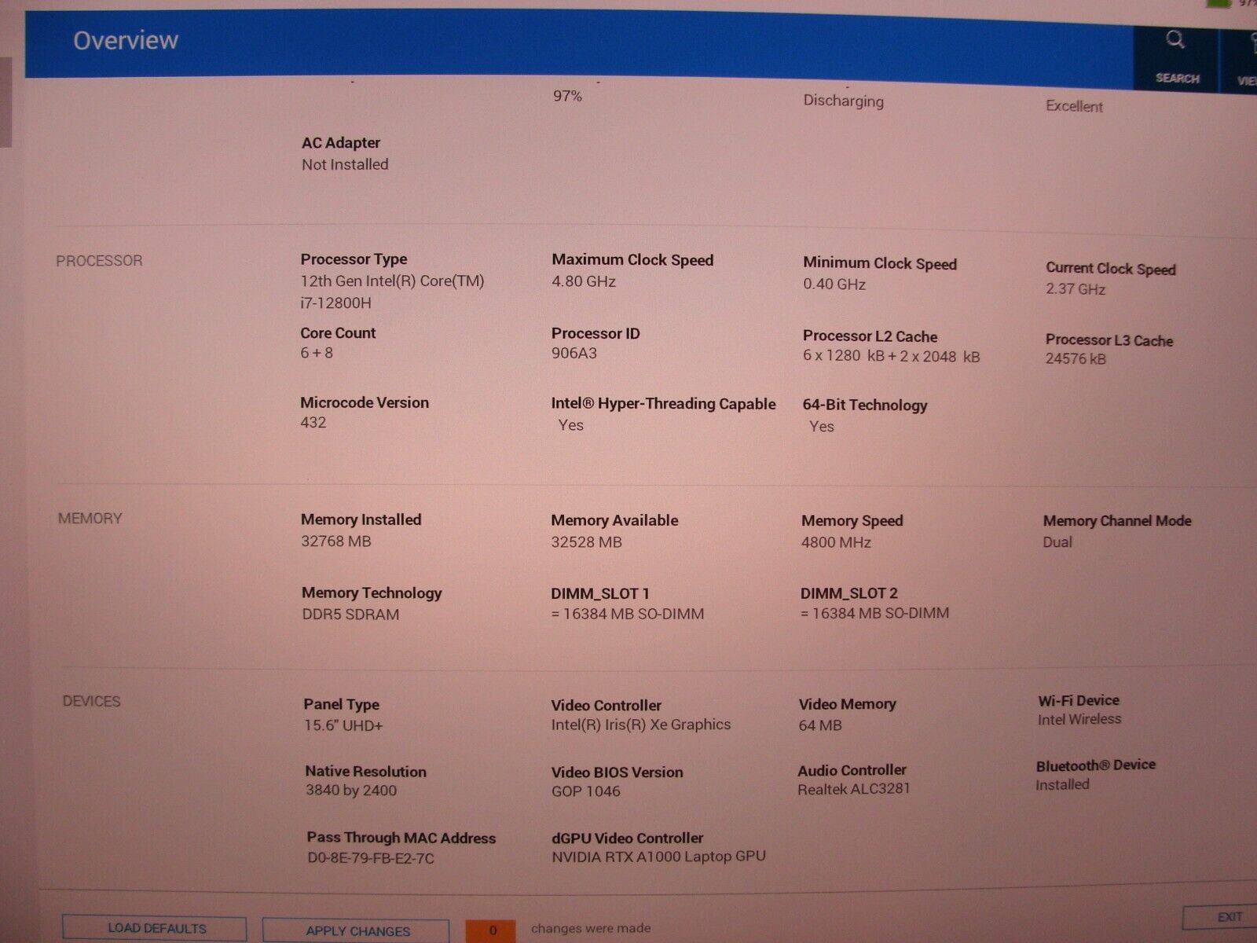Image resolution: width=1257 pixels, height=943 pixels.
Task: Click the Processor ID label
Action: [596, 333]
